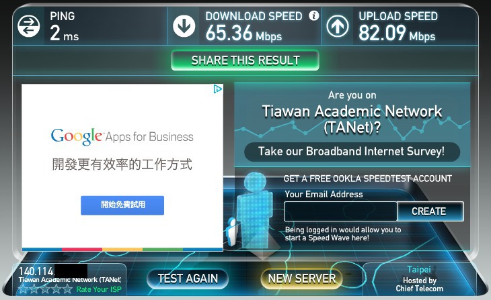Click the Test Again button

click(x=188, y=279)
